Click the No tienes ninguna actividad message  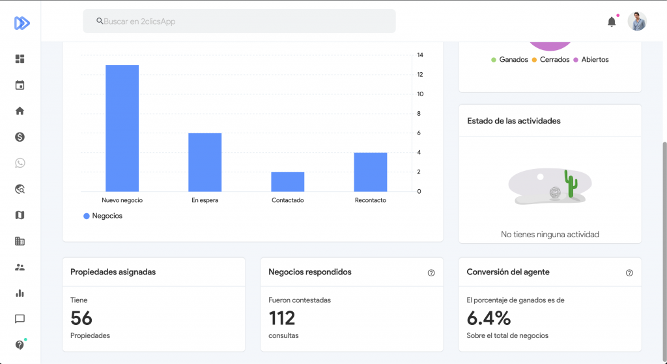click(550, 235)
